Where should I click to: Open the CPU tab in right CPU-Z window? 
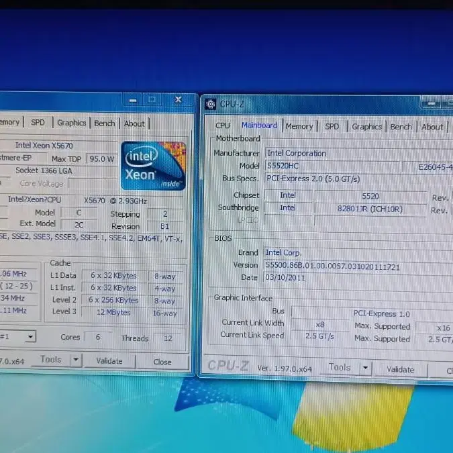tap(222, 125)
